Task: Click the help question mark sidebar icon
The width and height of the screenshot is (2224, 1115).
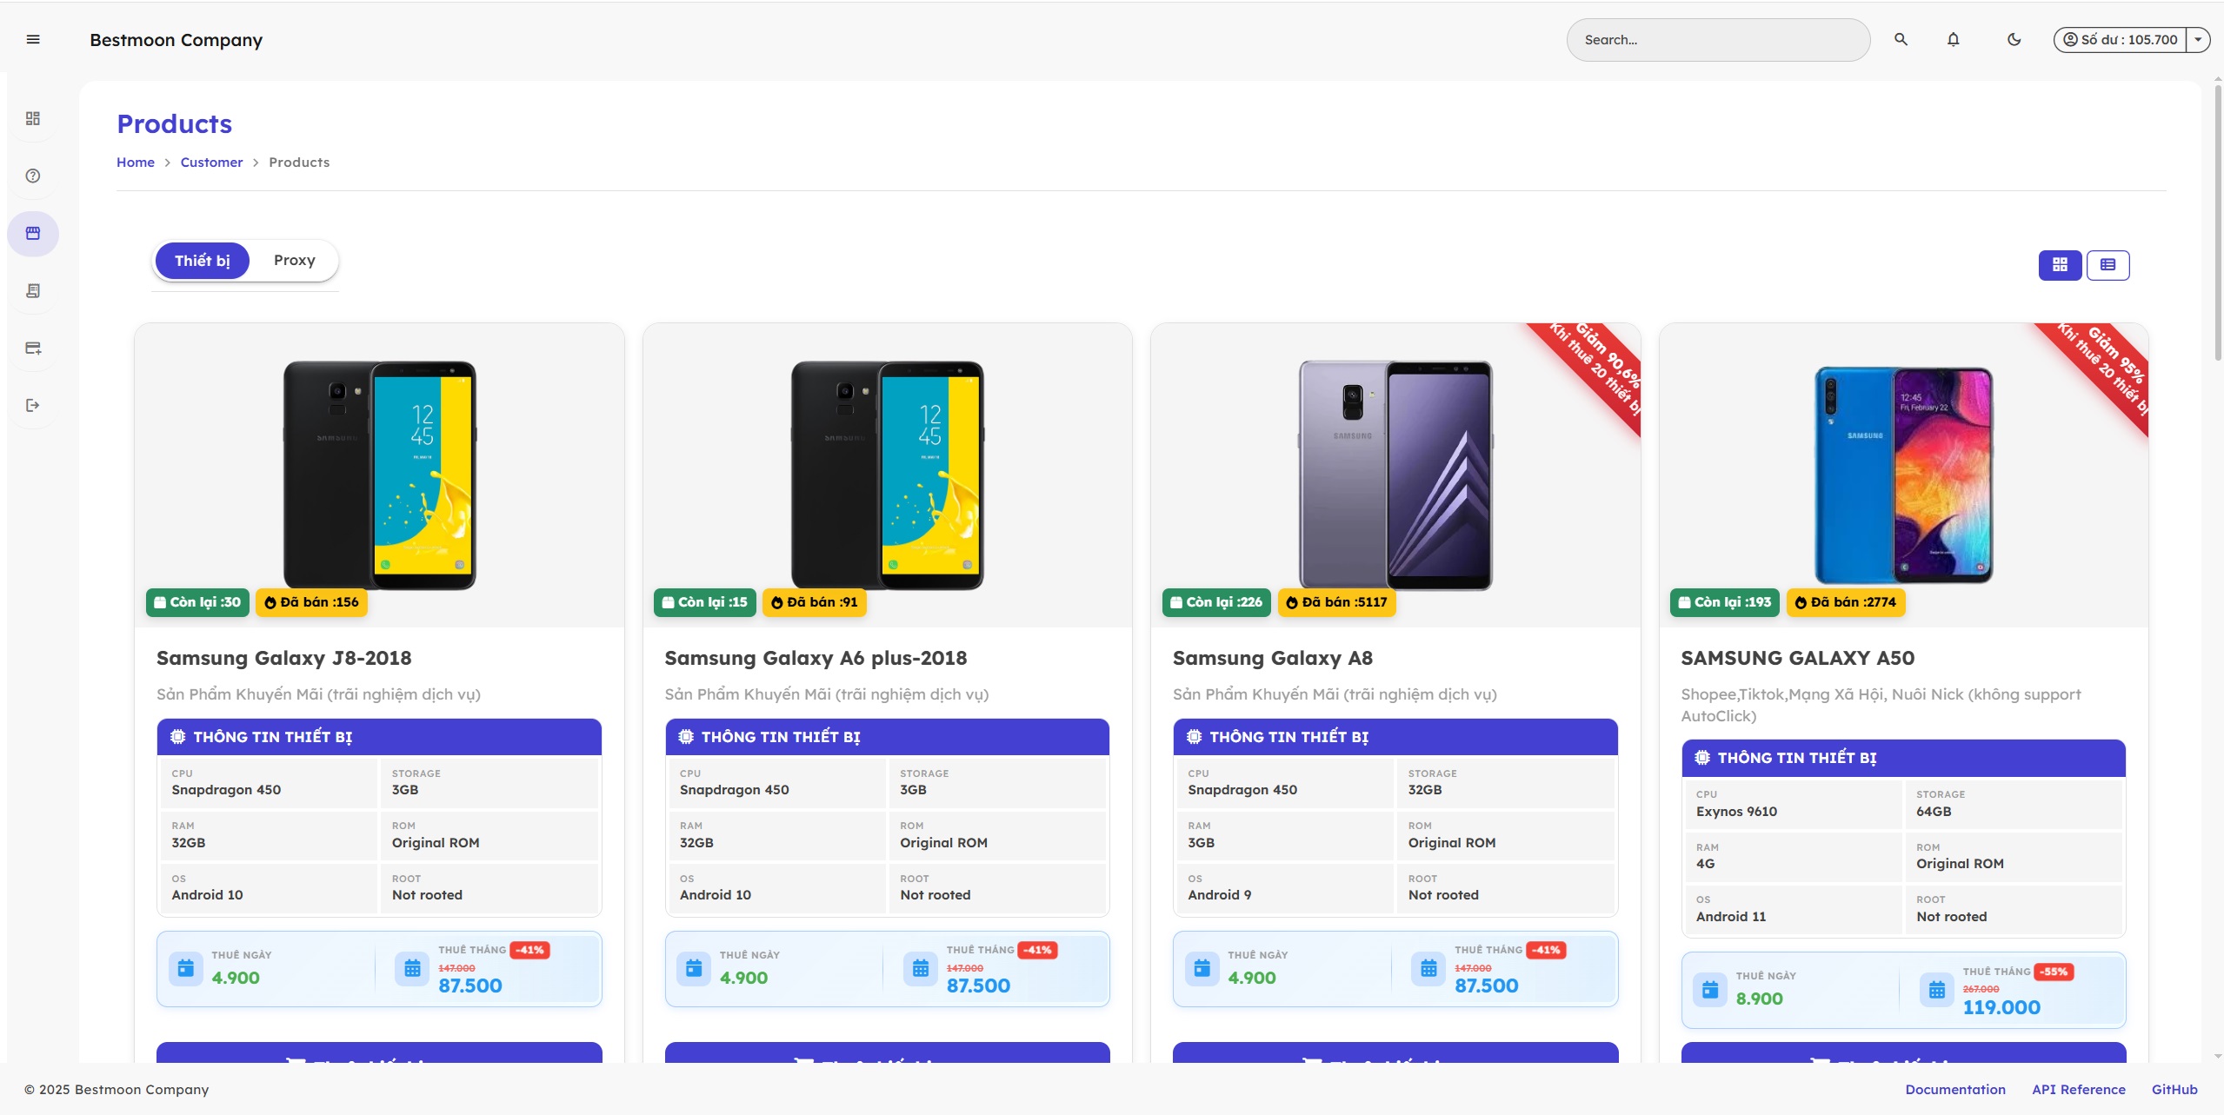Action: click(33, 176)
